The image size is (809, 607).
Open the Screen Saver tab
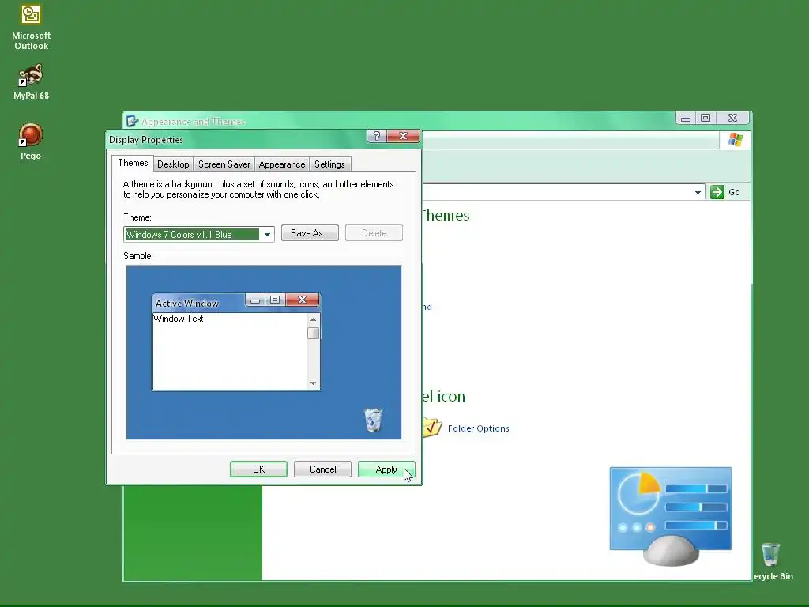point(224,164)
